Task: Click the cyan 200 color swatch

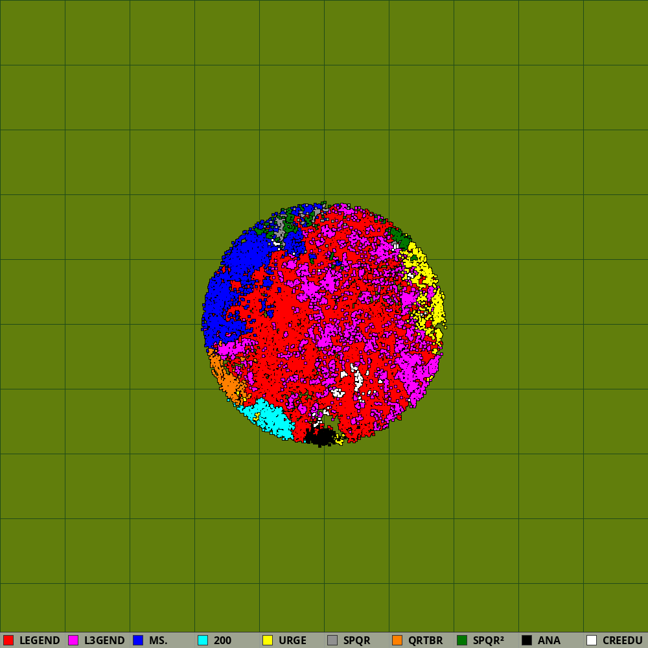Action: 203,640
